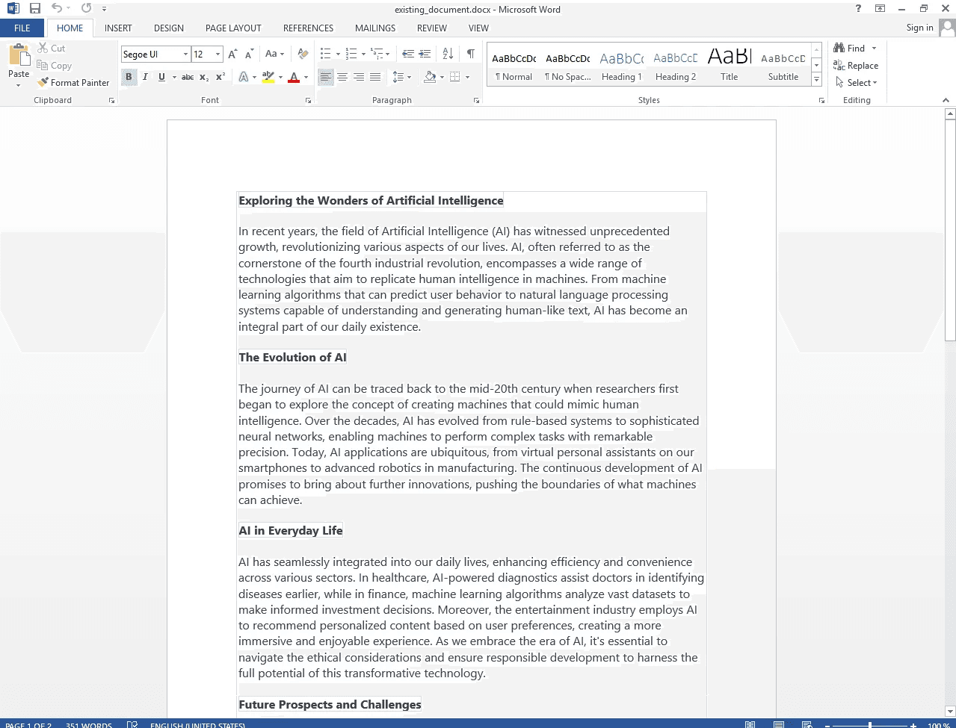956x728 pixels.
Task: Open the font size dropdown
Action: pos(218,54)
